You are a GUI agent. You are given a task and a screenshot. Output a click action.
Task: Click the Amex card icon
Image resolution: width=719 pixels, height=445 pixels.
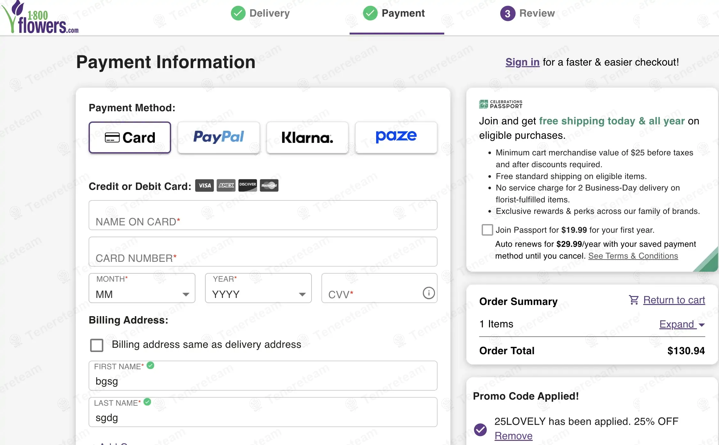pyautogui.click(x=226, y=185)
